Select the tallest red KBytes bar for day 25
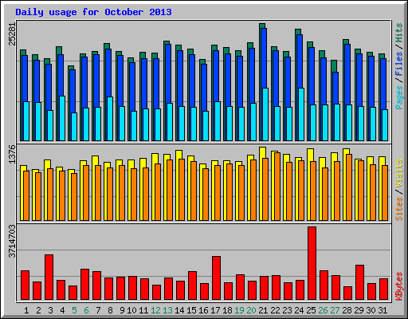 [x=312, y=263]
